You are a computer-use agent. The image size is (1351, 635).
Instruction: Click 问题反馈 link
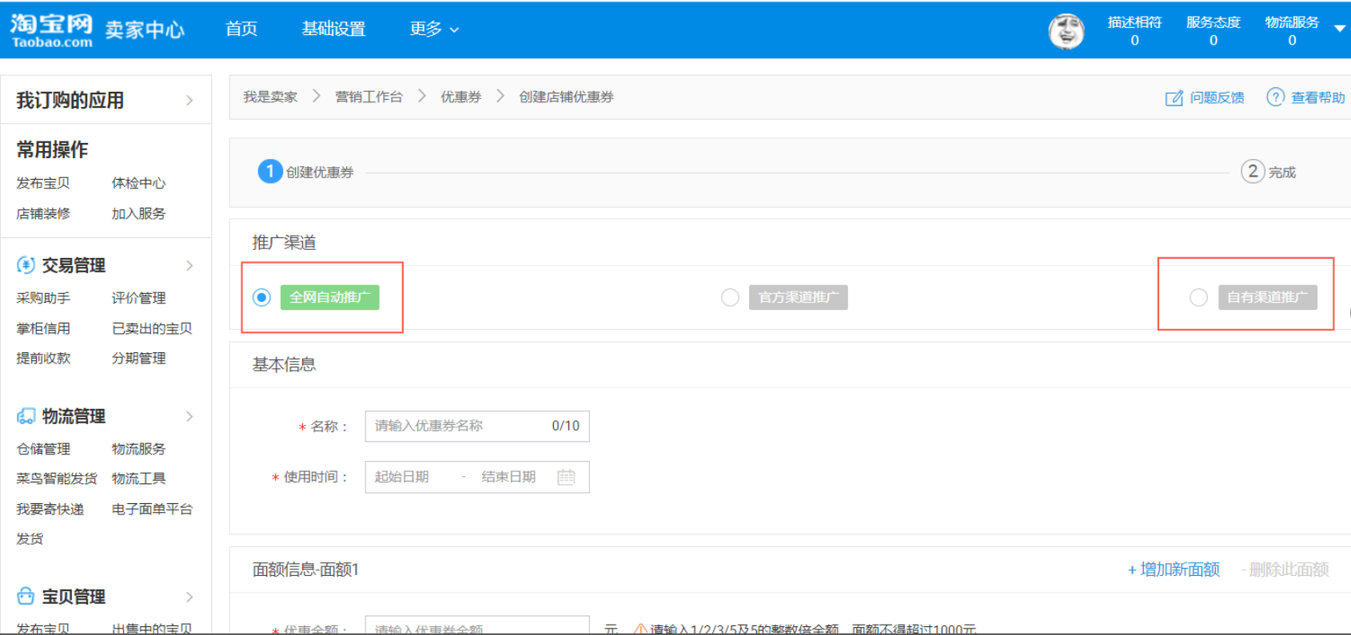click(1217, 97)
